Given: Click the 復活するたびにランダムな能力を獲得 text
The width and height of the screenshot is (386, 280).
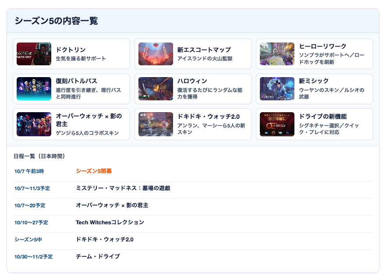Looking at the screenshot, I should point(210,93).
